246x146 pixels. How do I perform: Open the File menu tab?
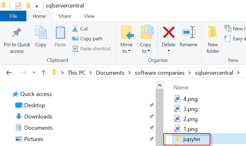pyautogui.click(x=13, y=16)
